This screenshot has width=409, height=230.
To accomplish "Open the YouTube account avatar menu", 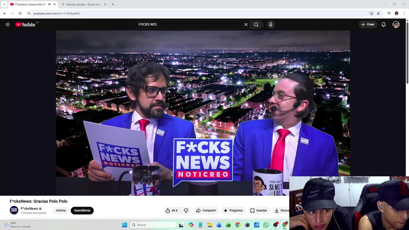I will [x=396, y=24].
